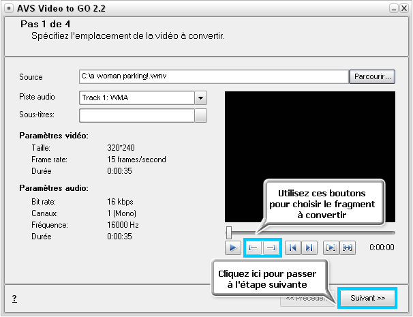Image resolution: width=413 pixels, height=317 pixels.
Task: Click the 15 frames/second value
Action: [x=136, y=160]
